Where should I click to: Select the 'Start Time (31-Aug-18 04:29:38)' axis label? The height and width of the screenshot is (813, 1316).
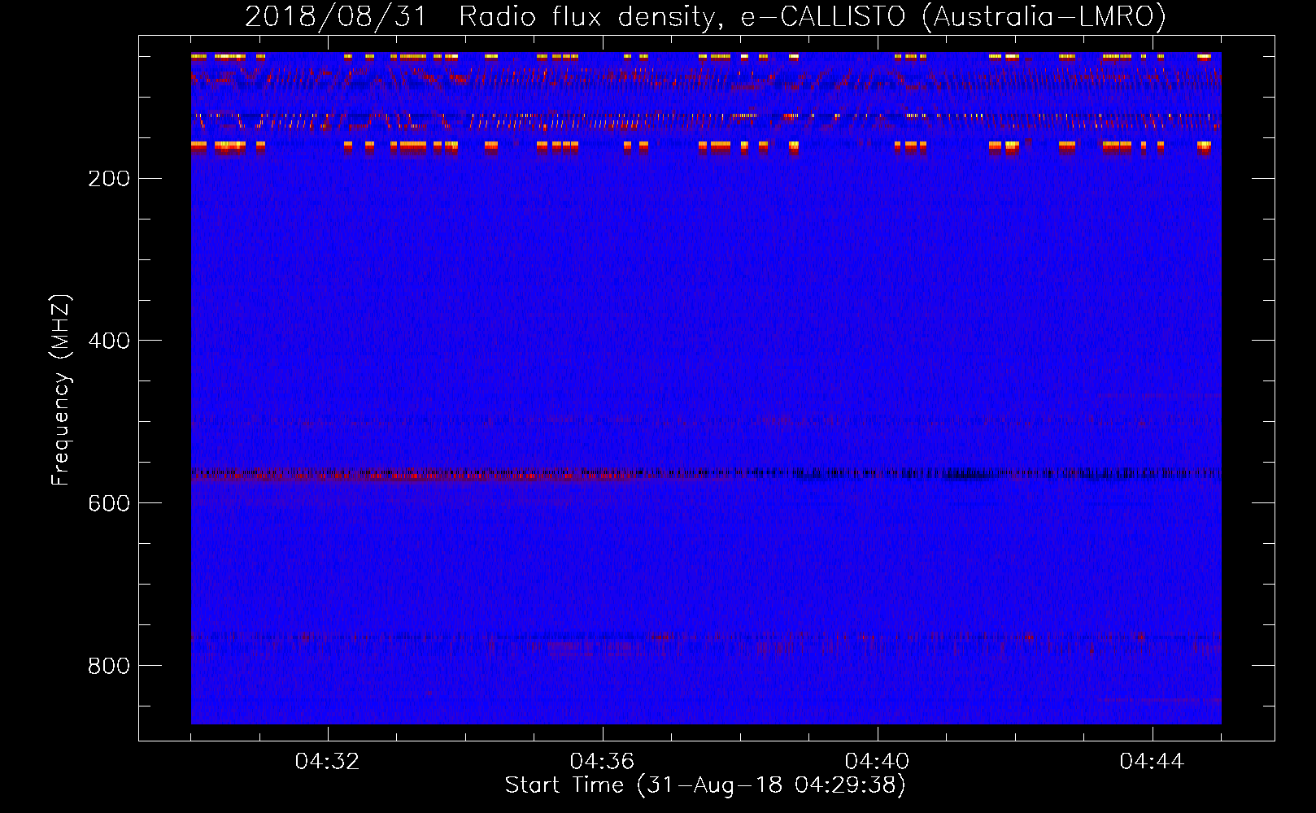(705, 785)
